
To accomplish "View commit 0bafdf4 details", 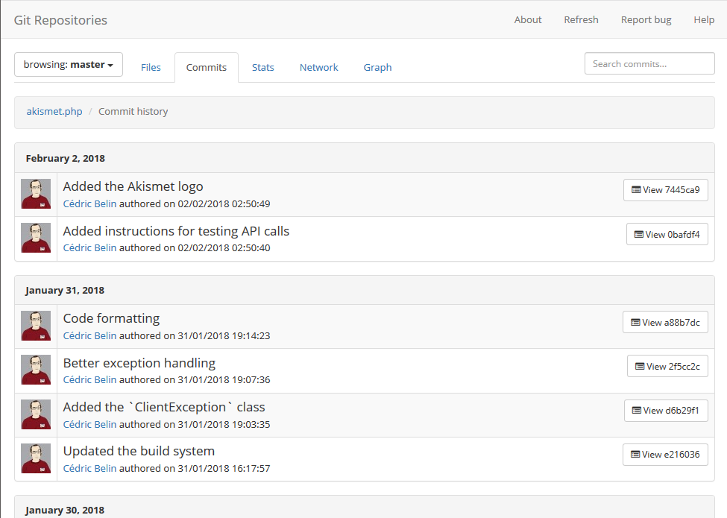I will tap(667, 234).
